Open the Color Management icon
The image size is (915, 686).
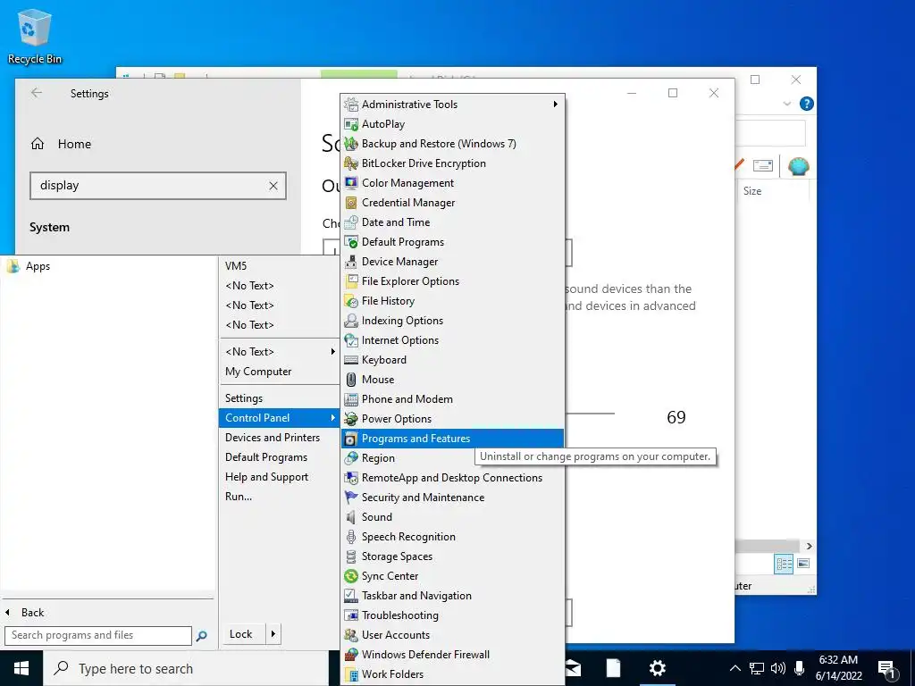click(350, 183)
